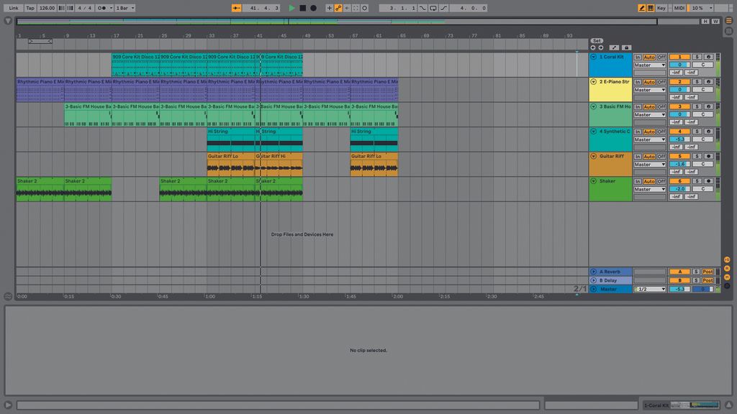The width and height of the screenshot is (737, 414).
Task: Turn automation Off on the Shaker track
Action: (x=661, y=181)
